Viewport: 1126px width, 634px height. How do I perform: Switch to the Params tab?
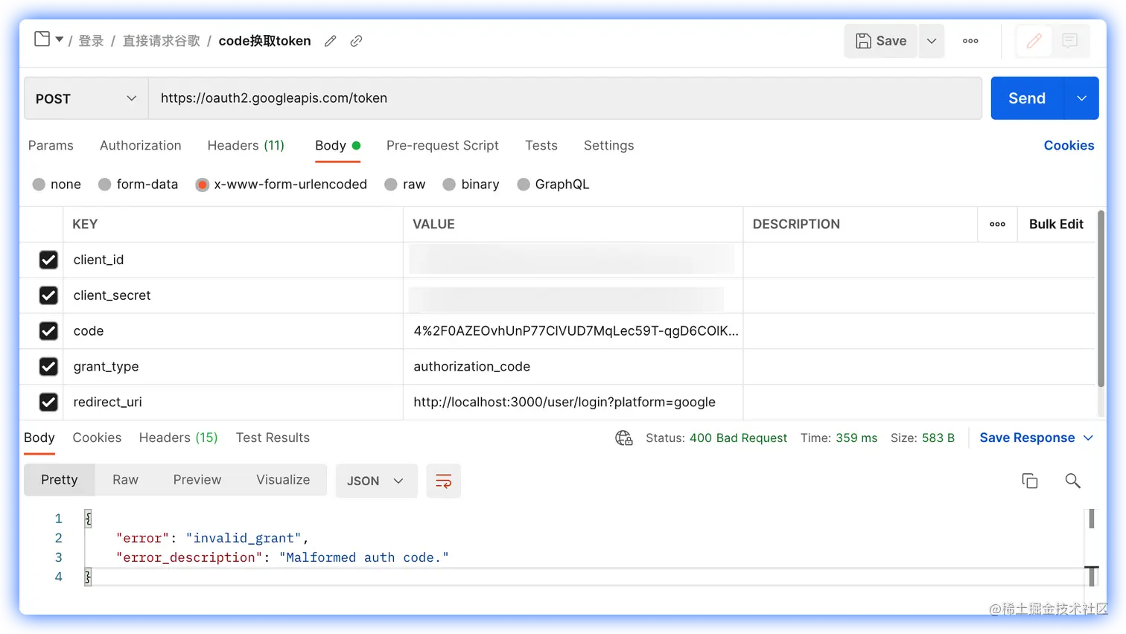(x=51, y=145)
